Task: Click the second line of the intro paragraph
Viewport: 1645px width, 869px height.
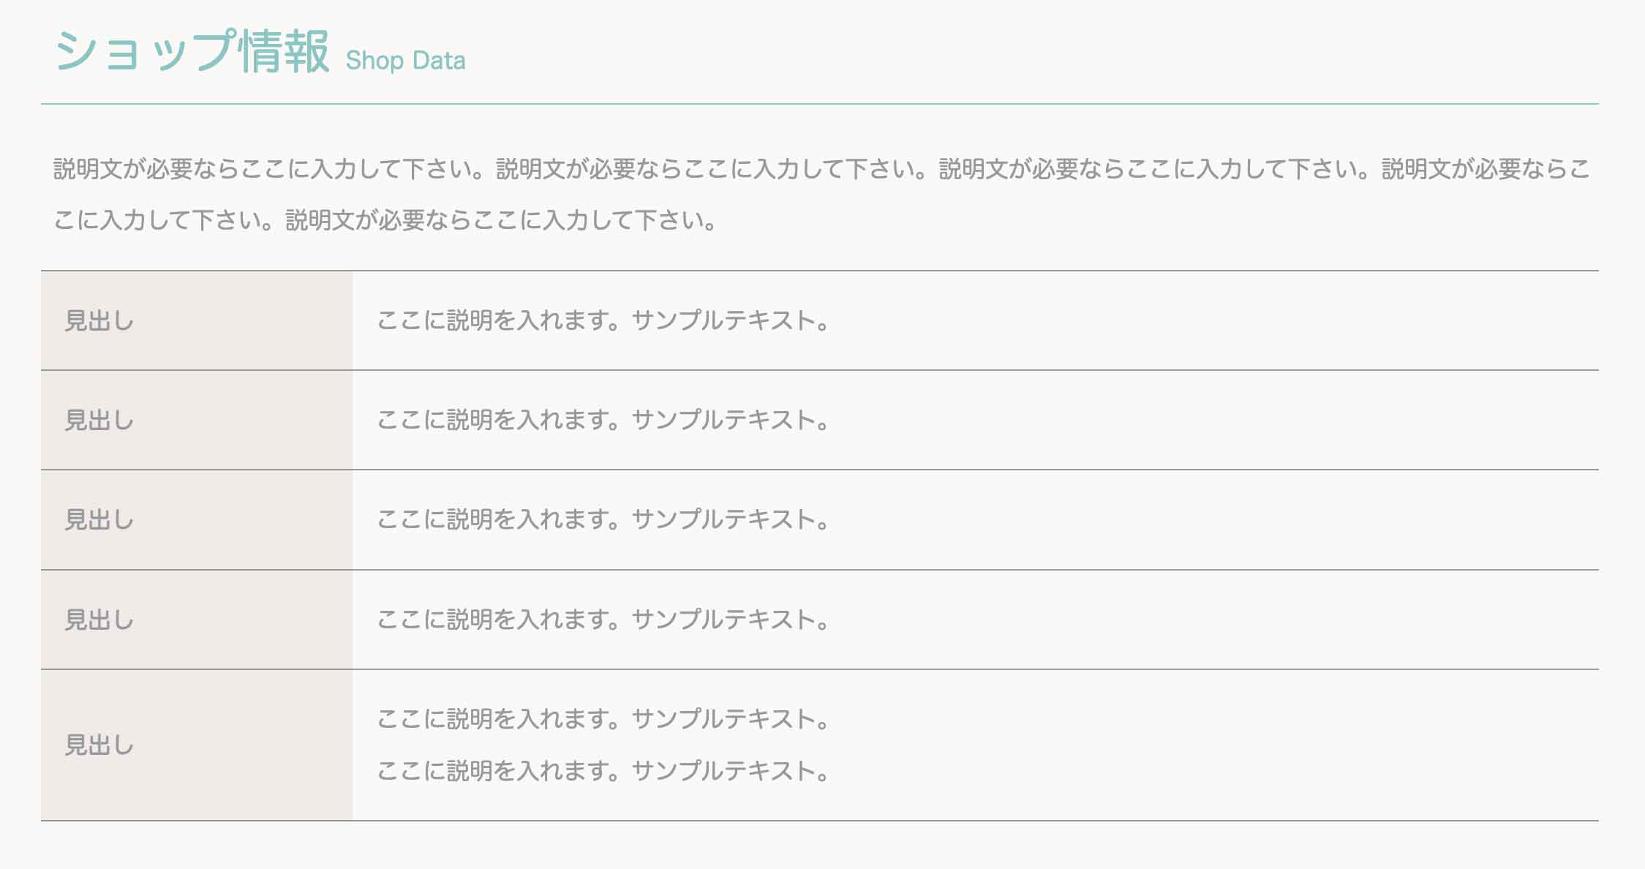Action: (385, 220)
